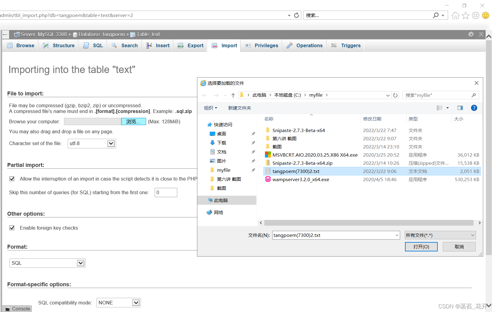Change the file dialog view mode icon
492x312 pixels.
pos(440,108)
